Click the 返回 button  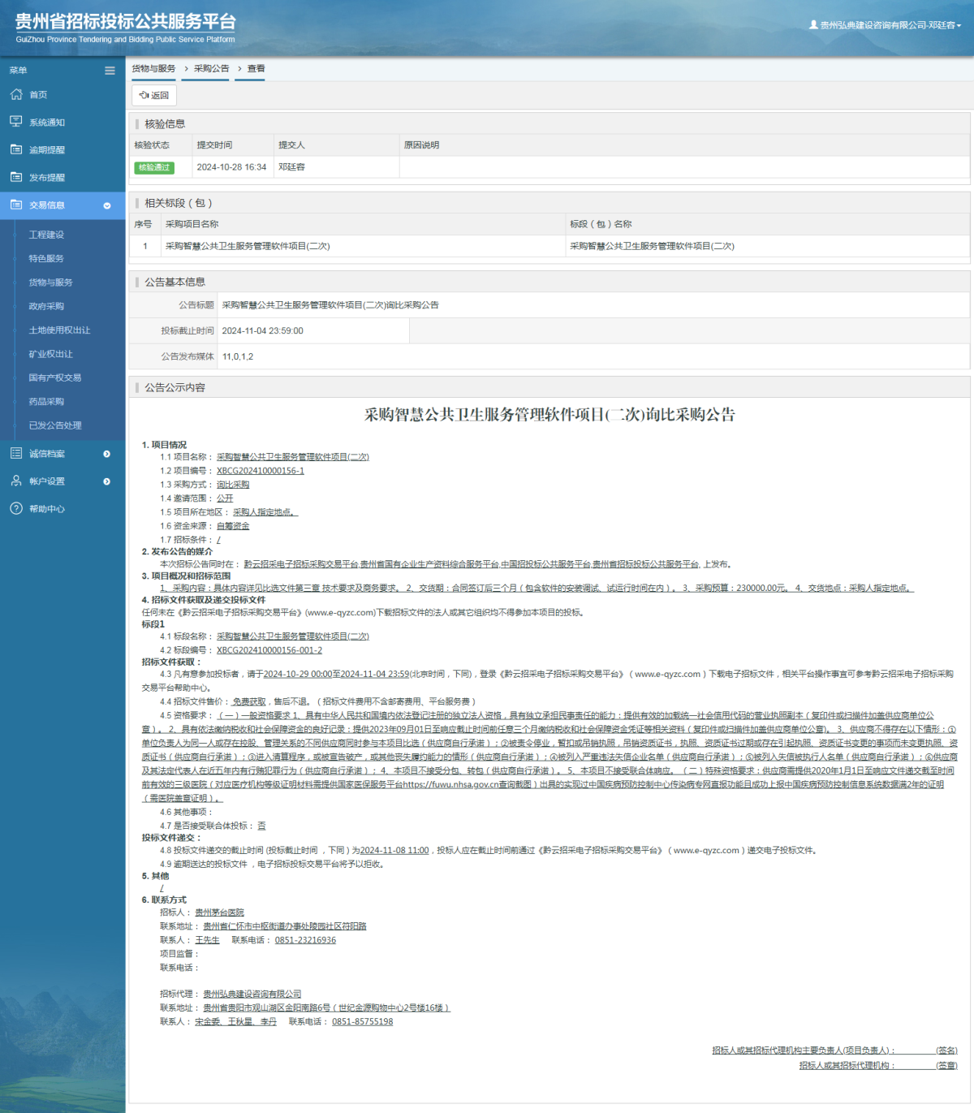pos(153,95)
